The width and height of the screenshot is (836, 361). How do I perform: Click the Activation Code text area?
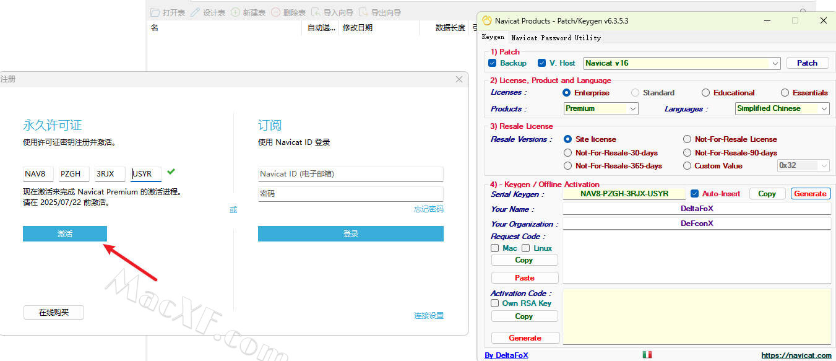coord(697,316)
